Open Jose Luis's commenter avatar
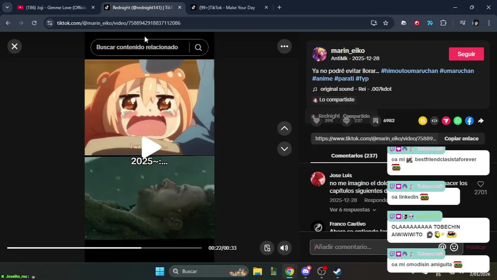Image resolution: width=497 pixels, height=280 pixels. pyautogui.click(x=318, y=179)
